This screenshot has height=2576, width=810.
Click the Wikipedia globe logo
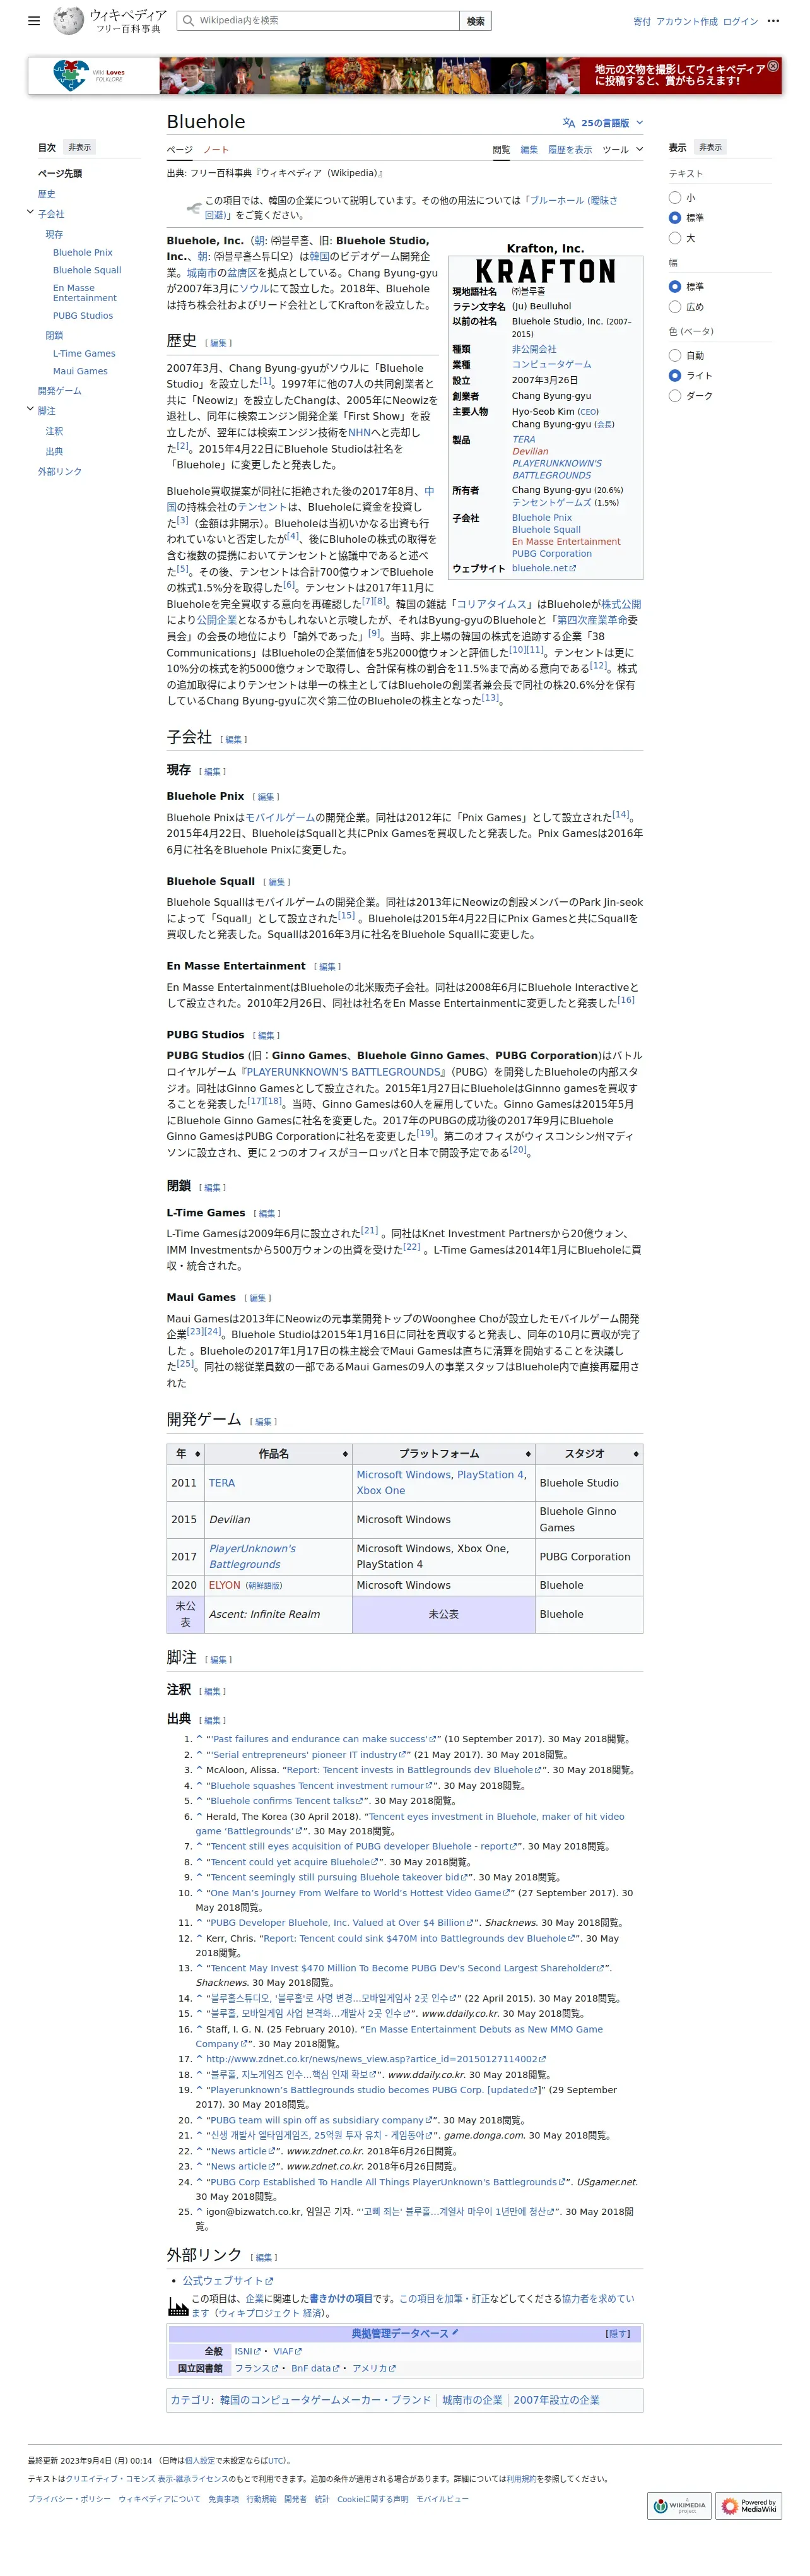point(68,20)
